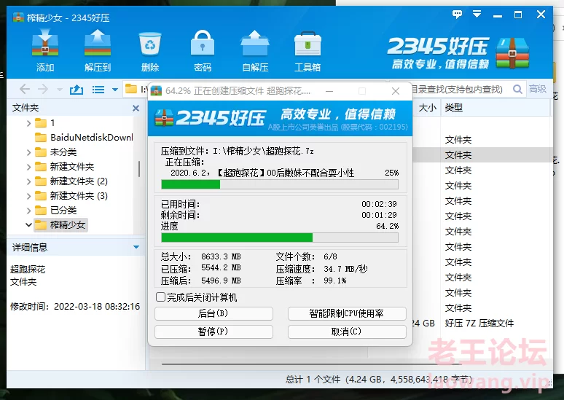Open the navigation history dropdown arrow
Viewport: 564px width, 400px height.
[59, 90]
